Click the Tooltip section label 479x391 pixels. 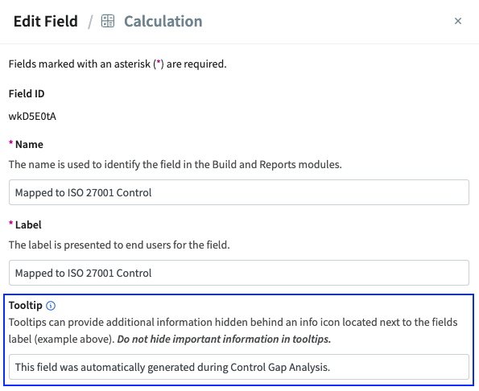[25, 305]
